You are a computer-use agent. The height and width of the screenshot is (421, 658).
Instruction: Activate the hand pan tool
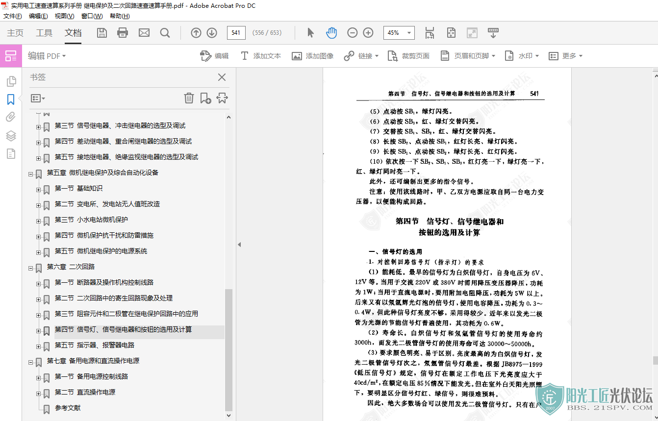[332, 33]
